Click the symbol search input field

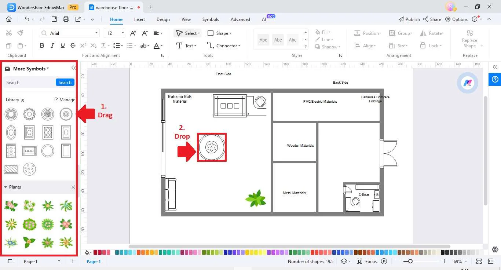pos(29,82)
